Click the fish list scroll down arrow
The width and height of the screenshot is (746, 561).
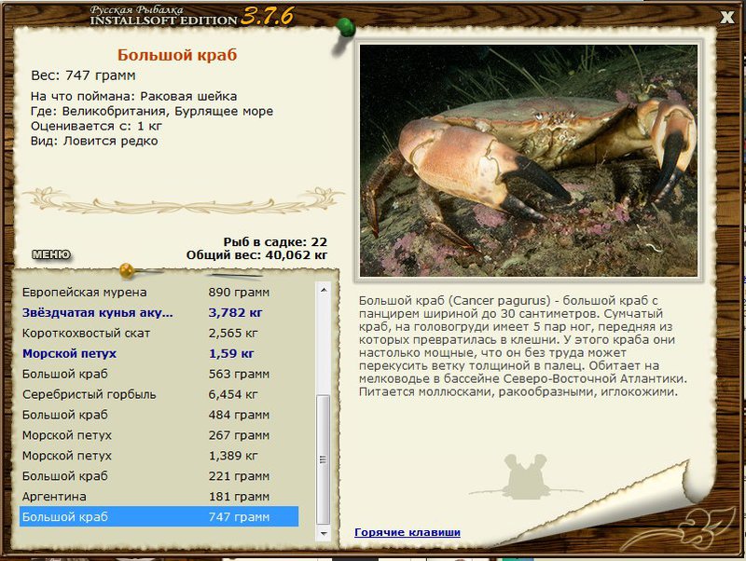(324, 533)
